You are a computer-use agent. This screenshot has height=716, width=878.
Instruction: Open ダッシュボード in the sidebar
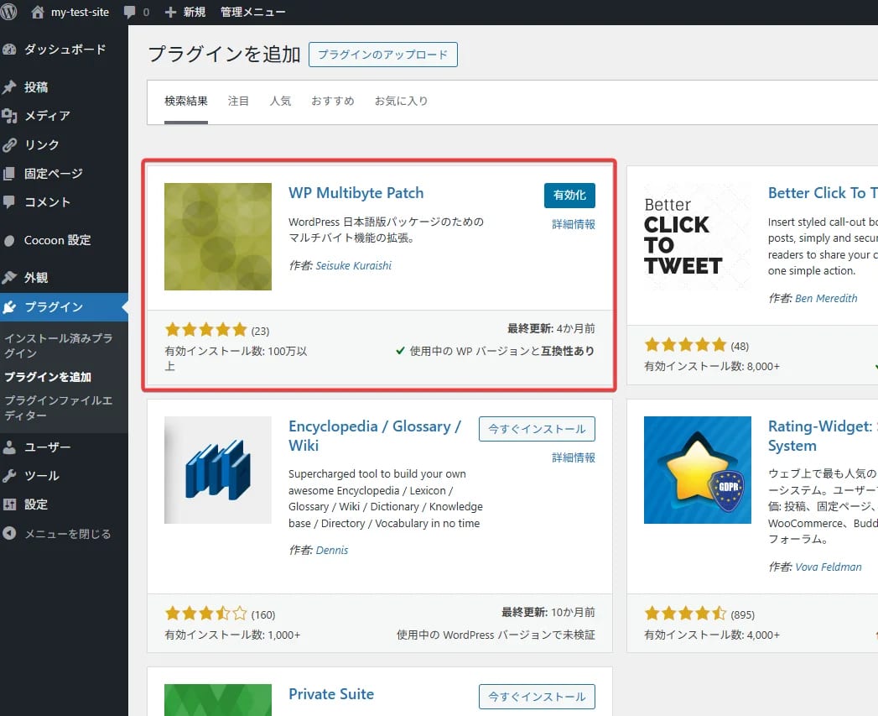click(x=65, y=50)
